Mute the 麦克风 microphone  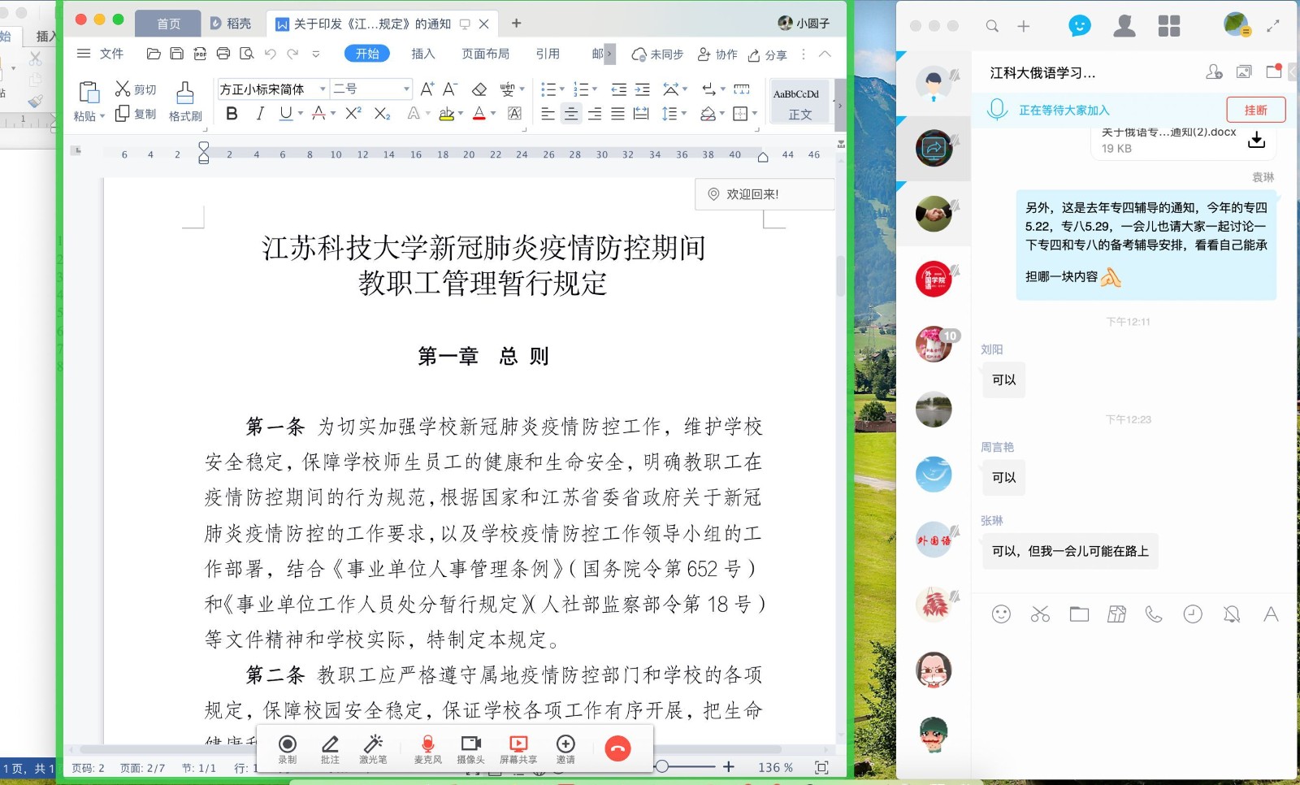click(427, 748)
